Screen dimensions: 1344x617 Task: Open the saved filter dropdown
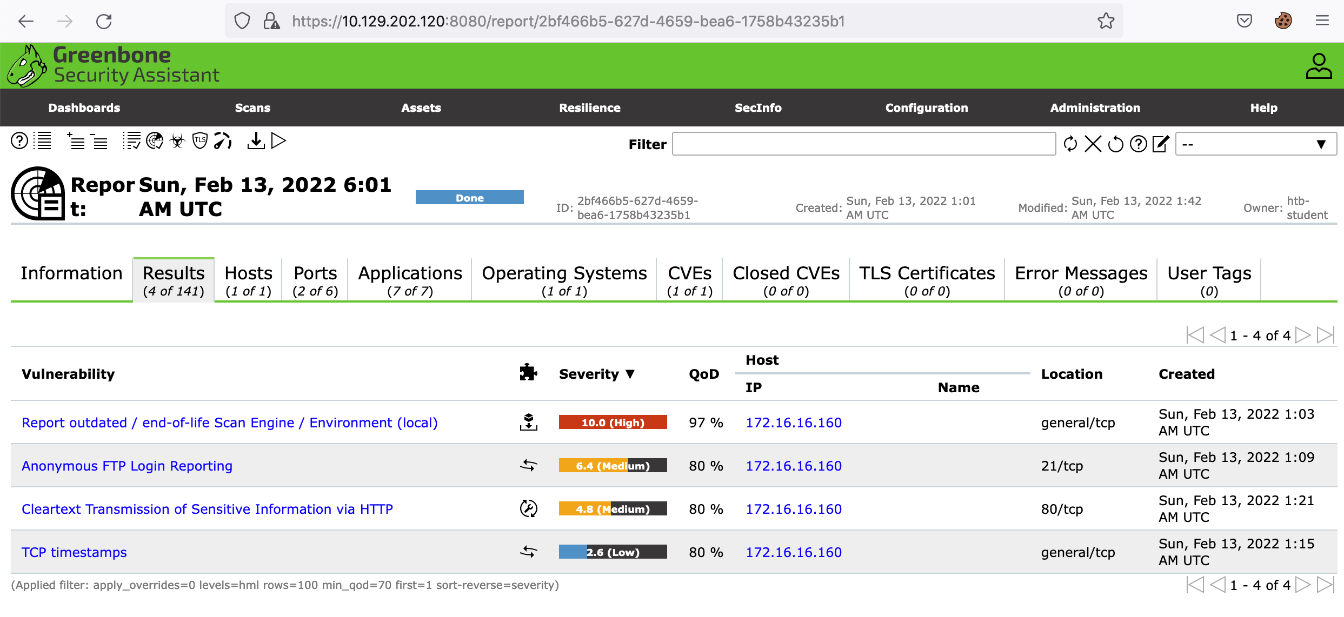pos(1255,144)
